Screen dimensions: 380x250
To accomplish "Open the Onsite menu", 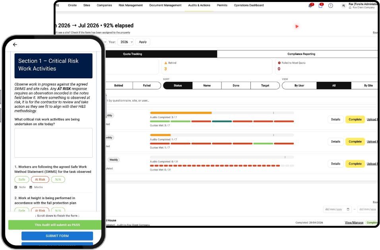I will pos(72,5).
